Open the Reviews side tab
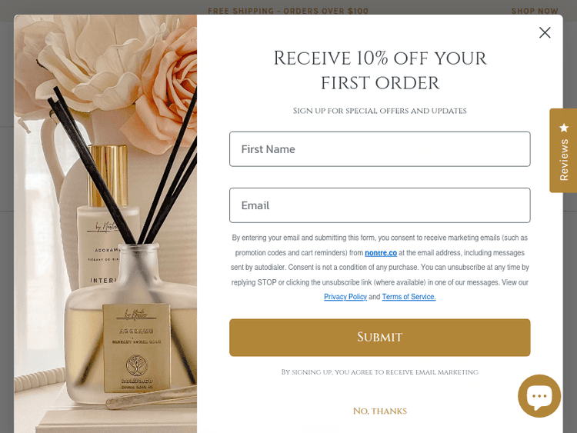Viewport: 577px width, 433px height. (563, 151)
